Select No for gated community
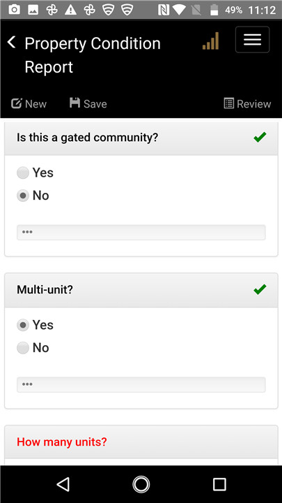 tap(33, 196)
